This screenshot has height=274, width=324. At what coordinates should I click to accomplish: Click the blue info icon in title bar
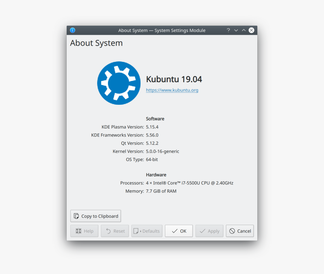click(73, 30)
